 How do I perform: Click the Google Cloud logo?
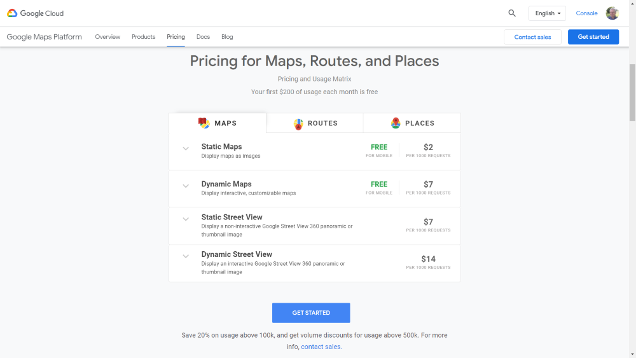35,13
